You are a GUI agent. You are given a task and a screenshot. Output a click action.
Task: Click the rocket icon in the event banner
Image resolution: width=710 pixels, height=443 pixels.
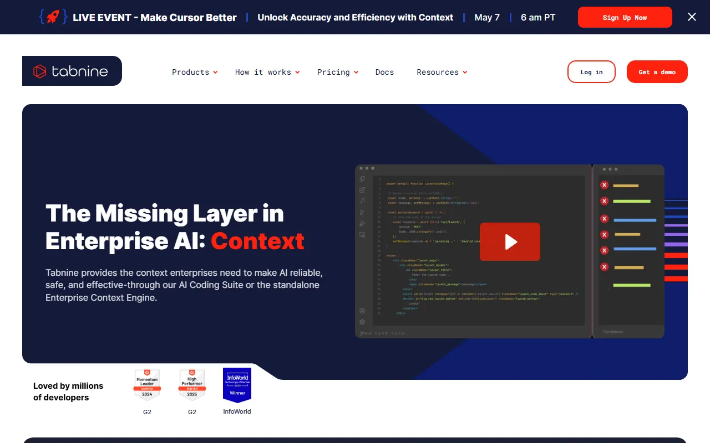[53, 17]
